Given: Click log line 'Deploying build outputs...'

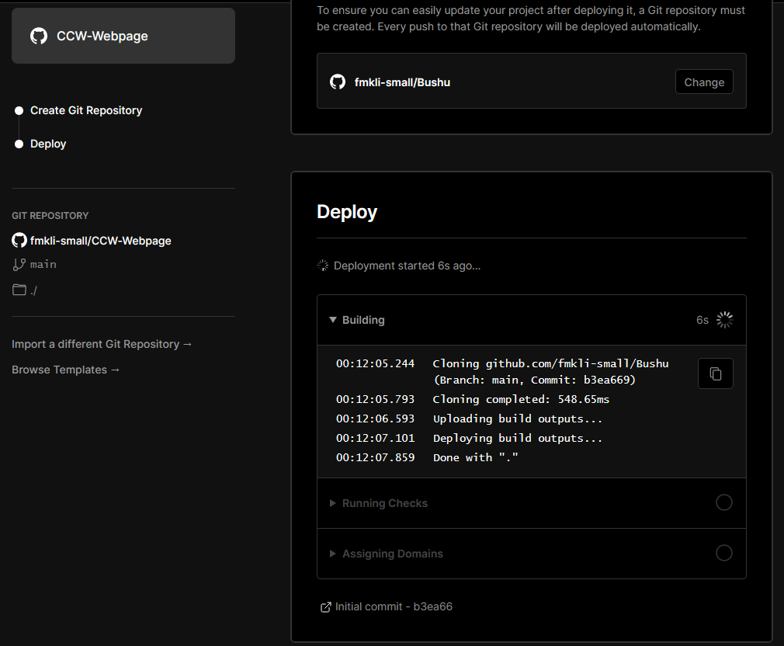Looking at the screenshot, I should [x=518, y=438].
